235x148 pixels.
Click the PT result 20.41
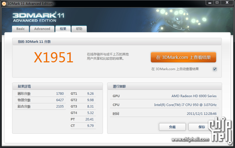(x=89, y=119)
